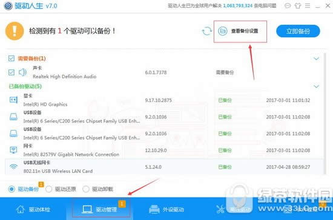Click the 82579V Gigabit Network Connection text
Image resolution: width=333 pixels, height=220 pixels.
point(71,155)
